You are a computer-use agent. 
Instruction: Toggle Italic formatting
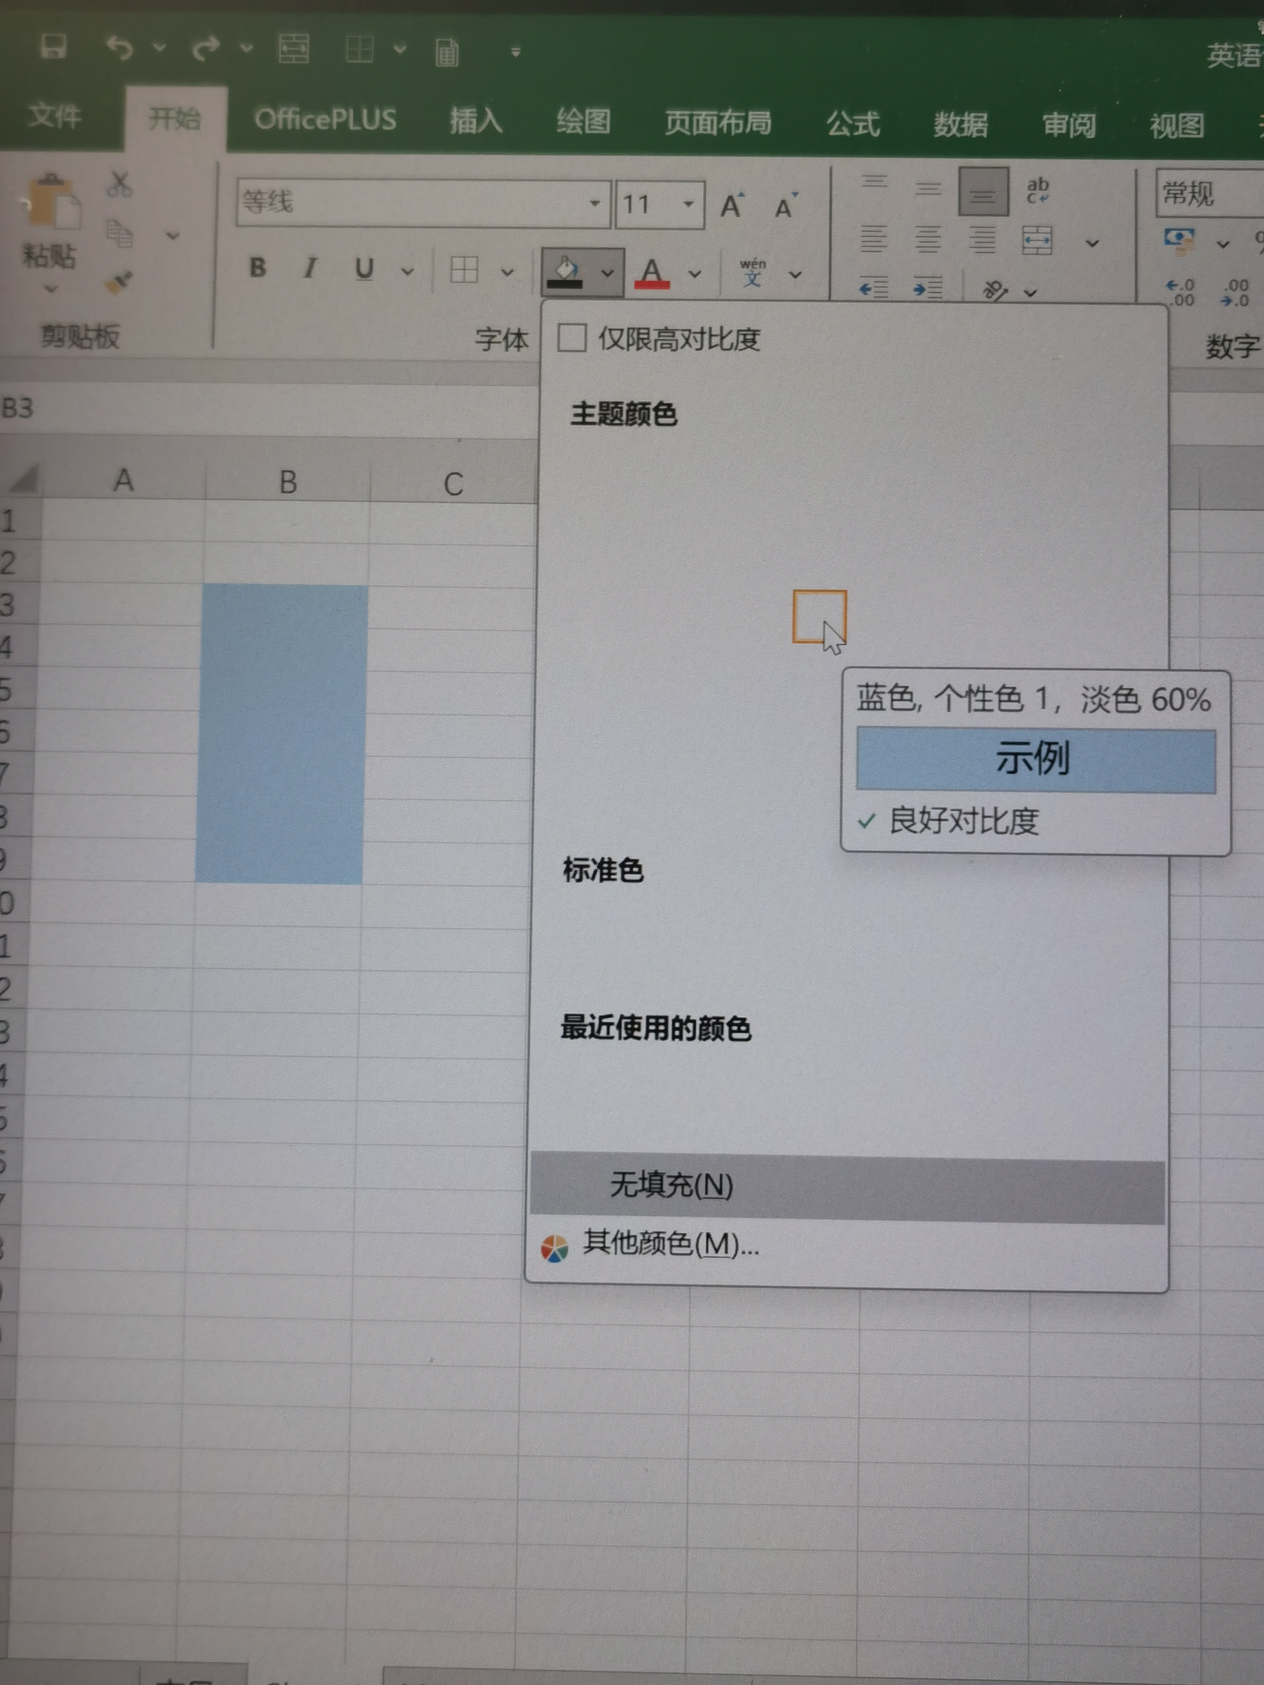(x=310, y=268)
